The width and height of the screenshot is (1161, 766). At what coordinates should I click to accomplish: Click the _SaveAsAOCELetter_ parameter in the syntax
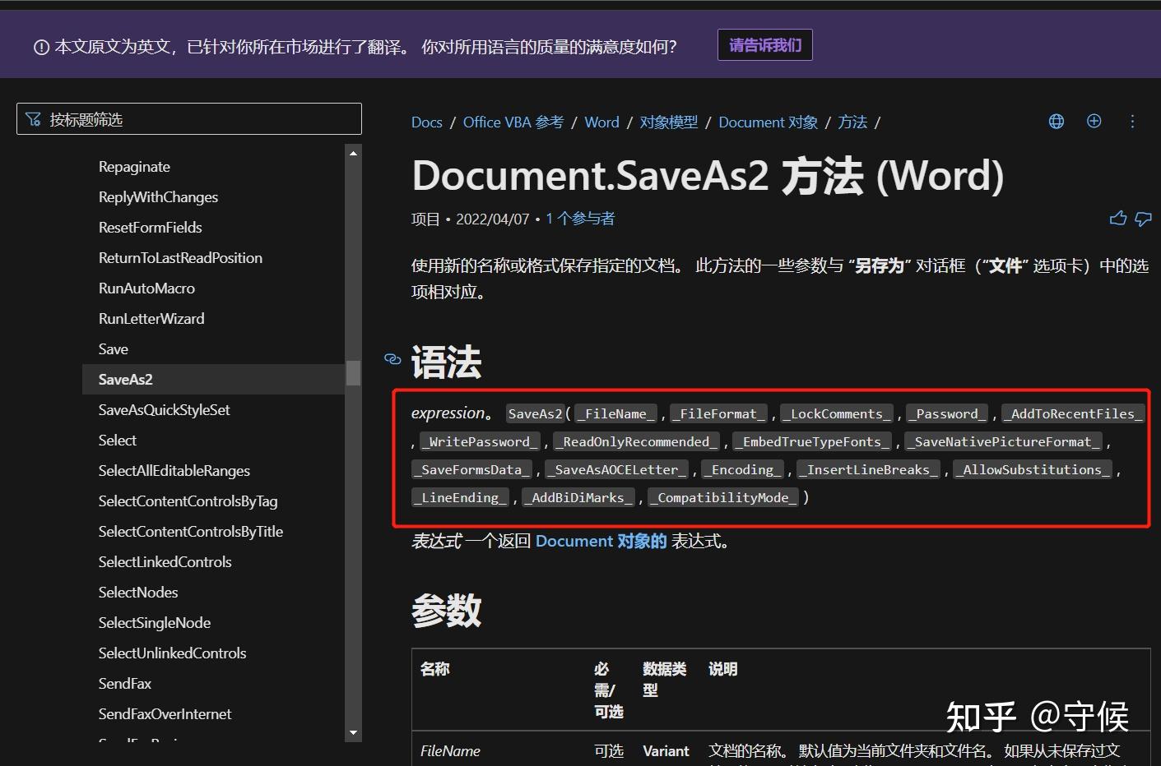coord(616,469)
